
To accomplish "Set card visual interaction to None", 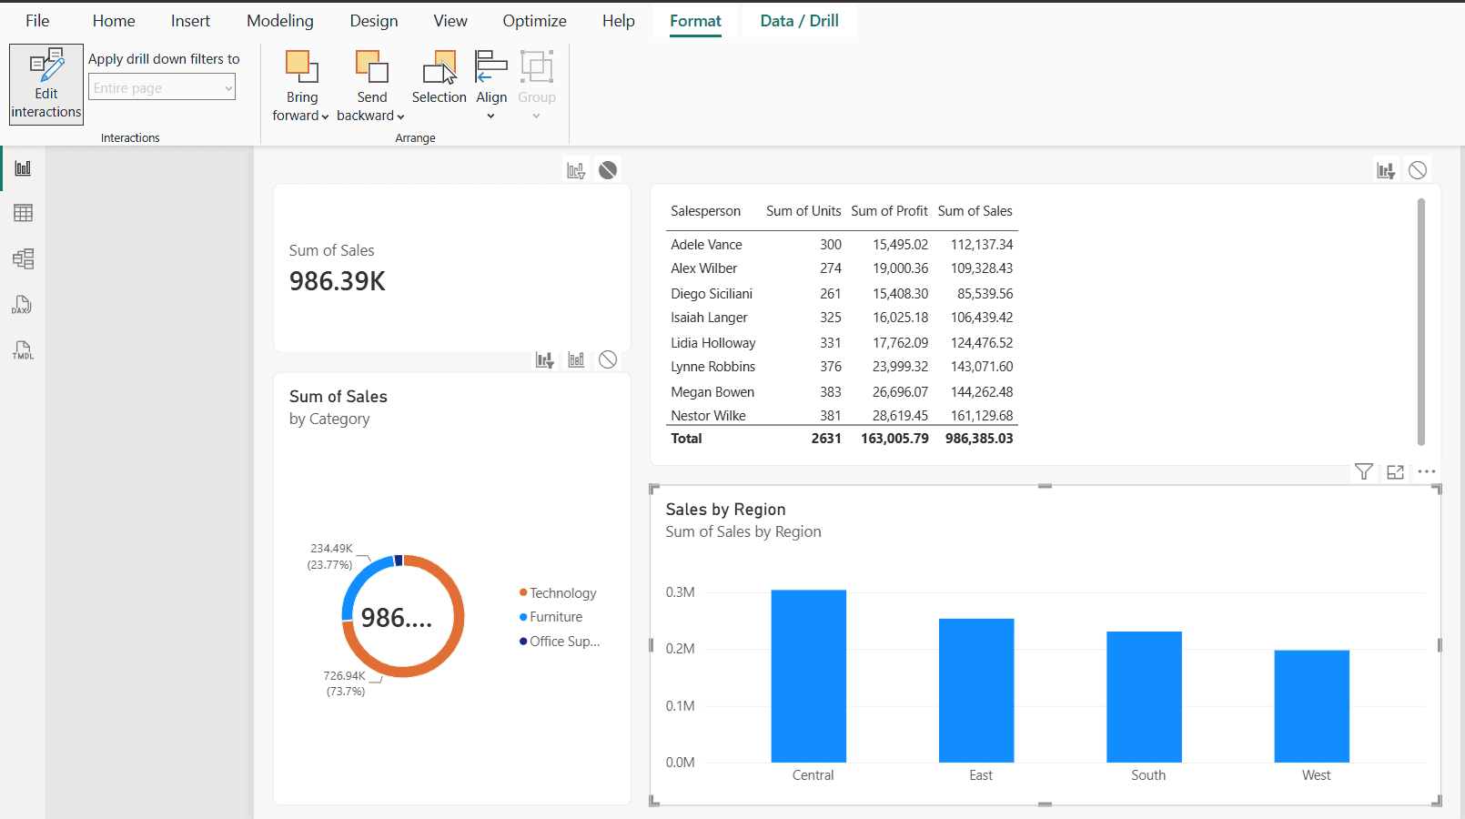I will tap(608, 170).
